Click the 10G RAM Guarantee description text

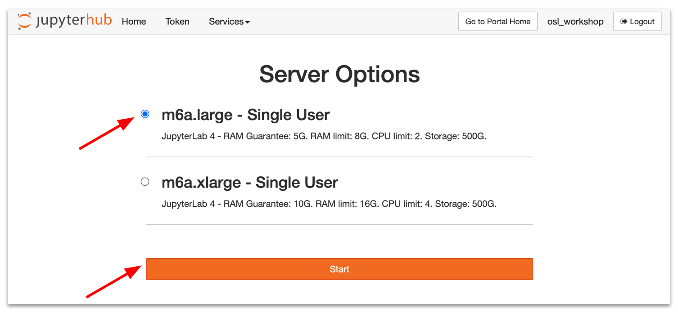(x=329, y=204)
